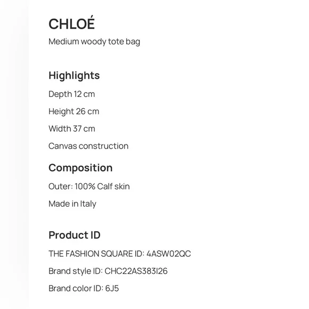Click the Width 37 cm line

click(x=72, y=129)
